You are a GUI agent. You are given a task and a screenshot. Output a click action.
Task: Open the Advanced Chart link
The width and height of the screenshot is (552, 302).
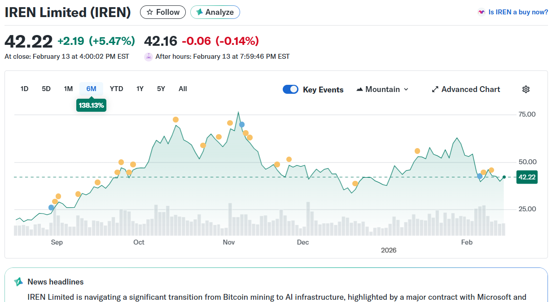470,89
